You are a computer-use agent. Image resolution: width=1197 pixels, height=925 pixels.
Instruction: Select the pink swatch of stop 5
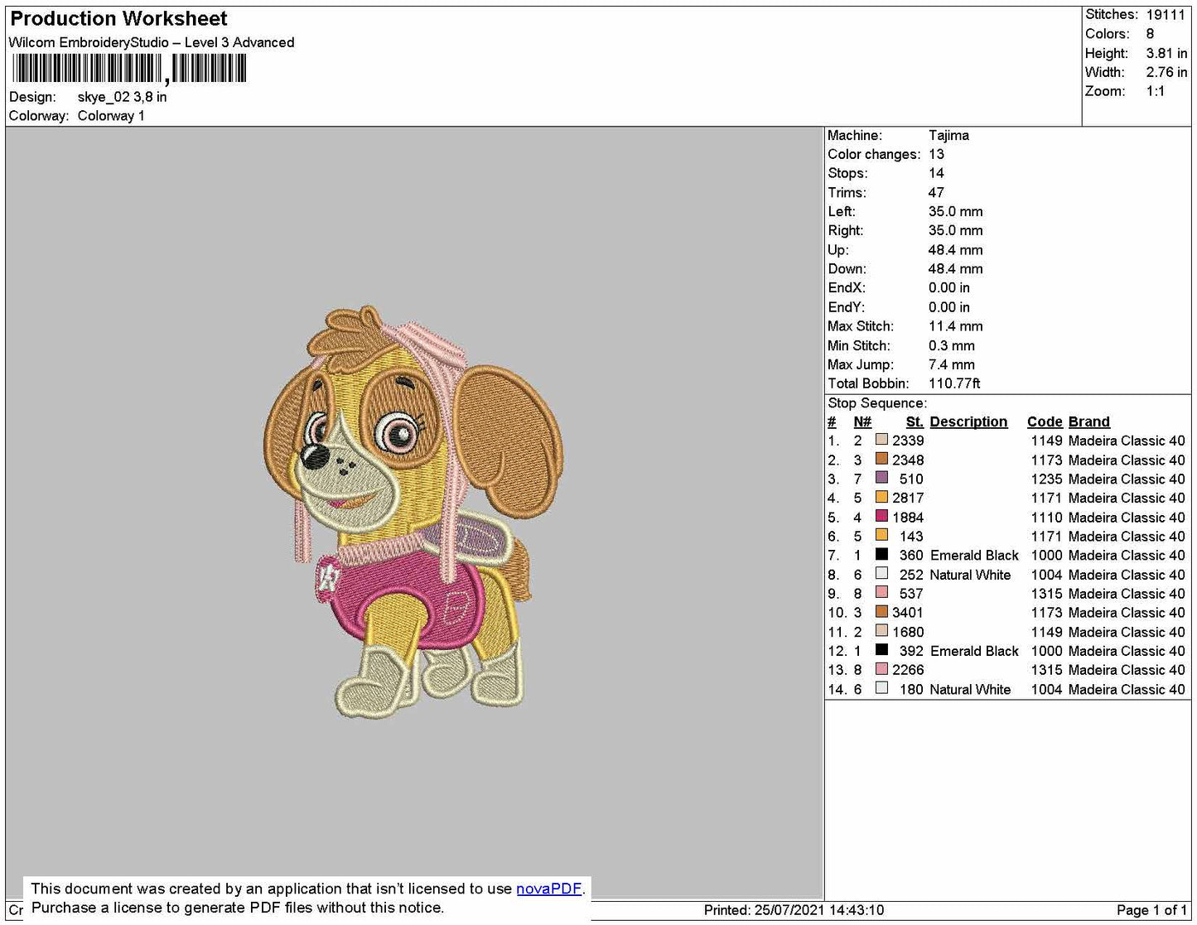881,517
